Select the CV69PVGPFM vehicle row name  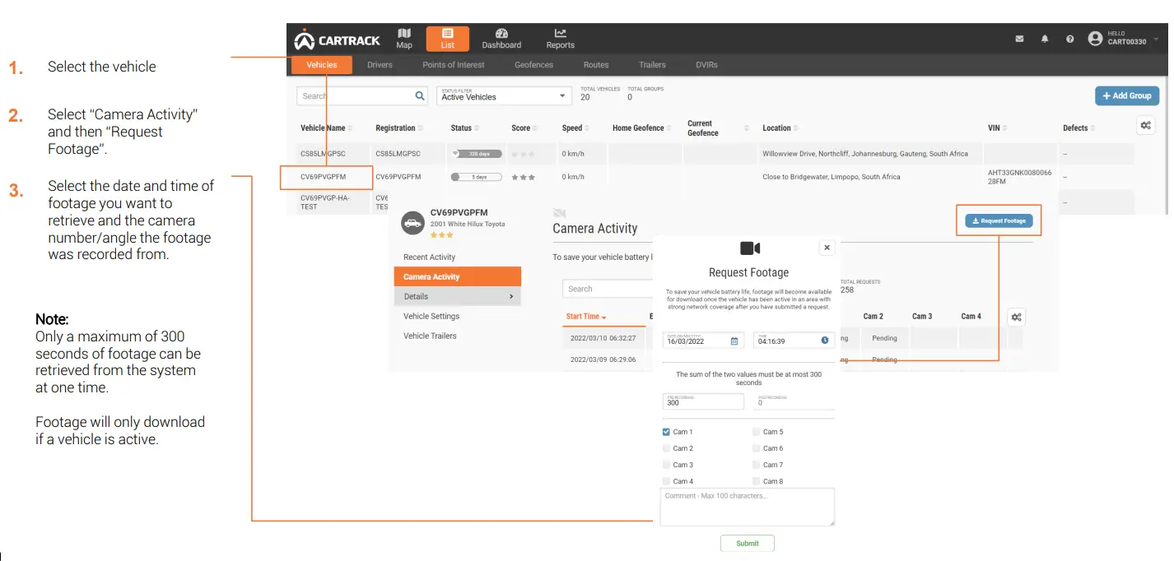click(323, 177)
